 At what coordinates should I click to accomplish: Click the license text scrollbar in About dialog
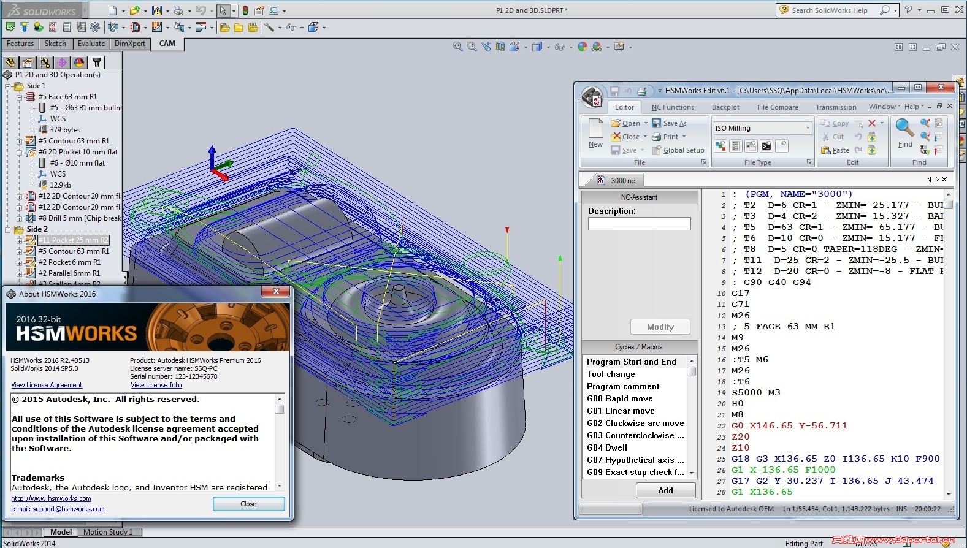click(280, 441)
